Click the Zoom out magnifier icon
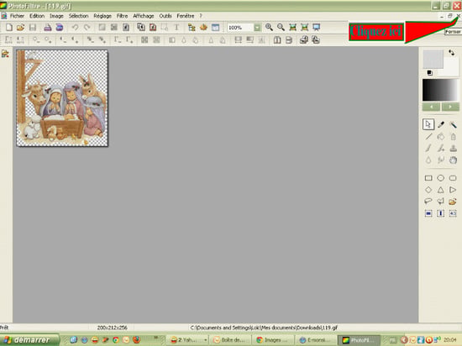The image size is (462, 346). click(281, 28)
